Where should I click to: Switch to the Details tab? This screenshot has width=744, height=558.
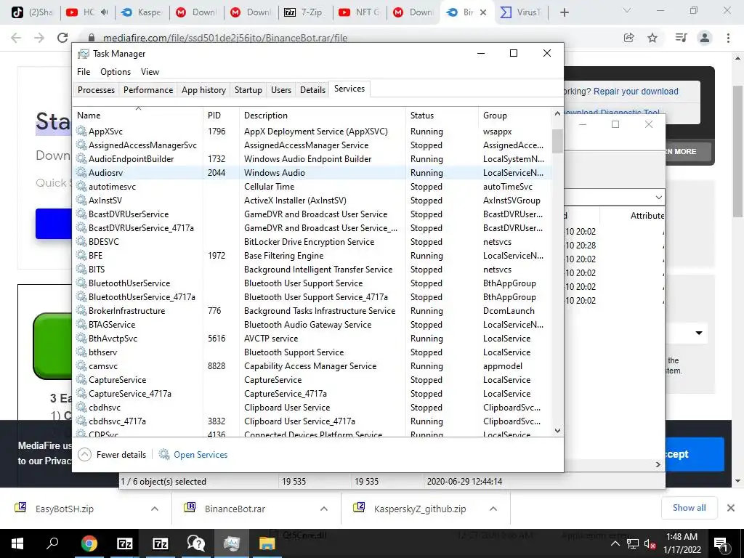[x=312, y=89]
